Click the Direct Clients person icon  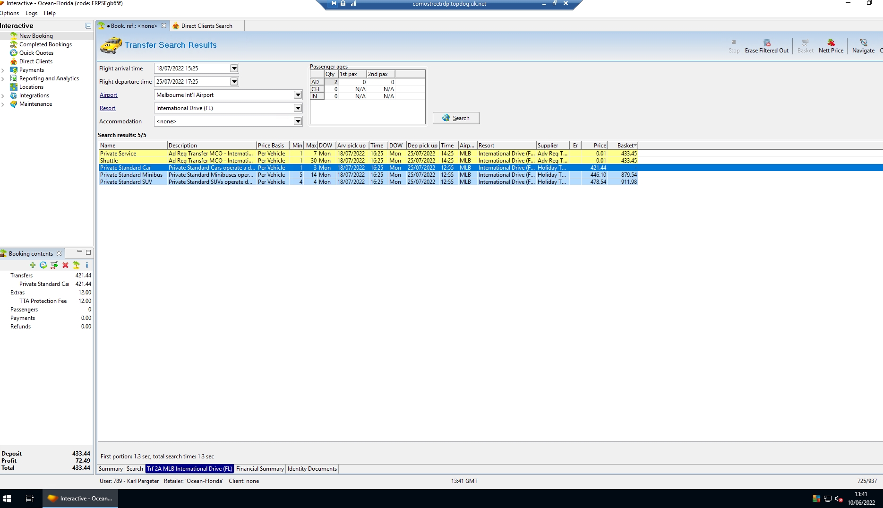click(x=14, y=61)
